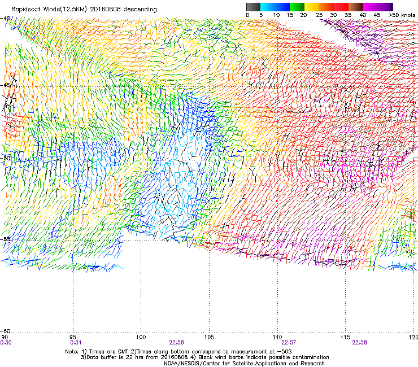Click the cyan-to-blue 5-15 knots legend segment
Viewport: 418px width, 367px height.
click(275, 7)
